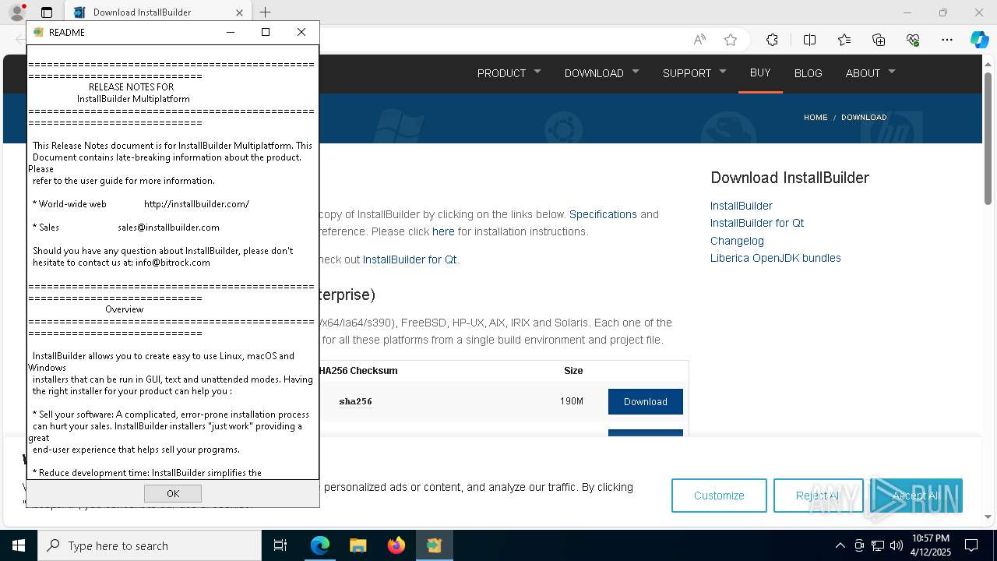Click the taskbar search box
Viewport: 997px width, 561px height.
point(150,545)
